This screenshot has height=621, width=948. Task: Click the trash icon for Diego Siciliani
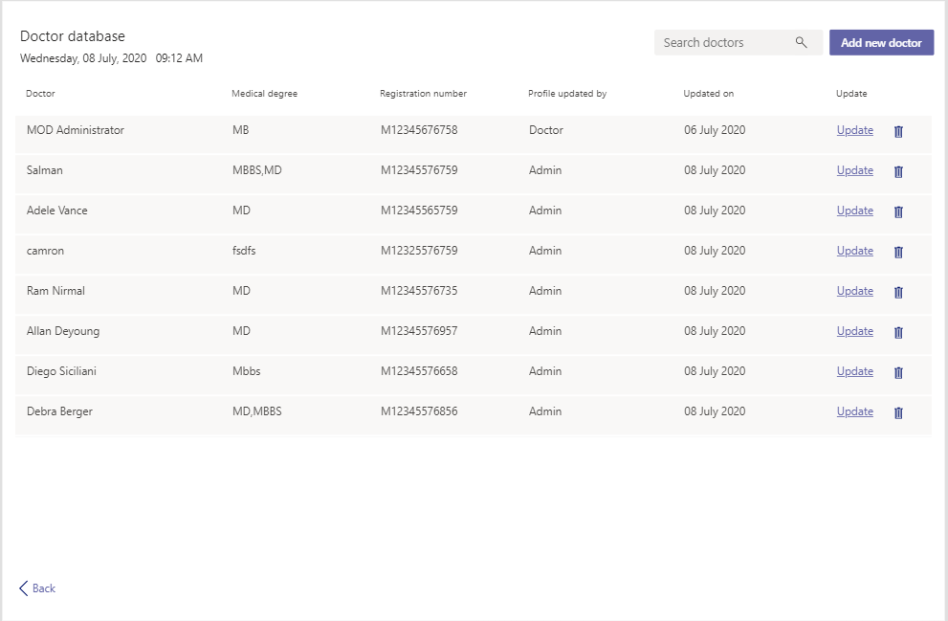click(x=898, y=372)
